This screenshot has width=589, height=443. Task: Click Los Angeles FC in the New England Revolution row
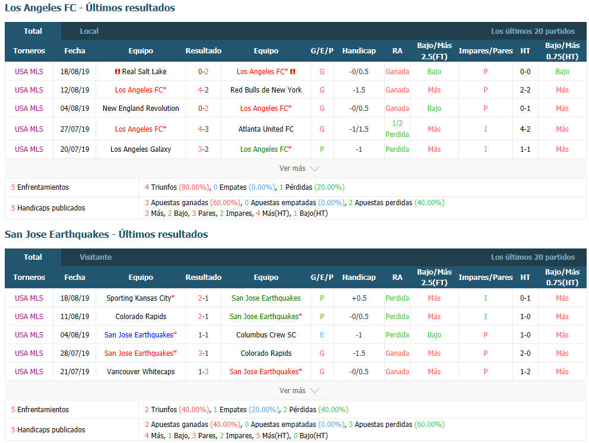(x=264, y=109)
